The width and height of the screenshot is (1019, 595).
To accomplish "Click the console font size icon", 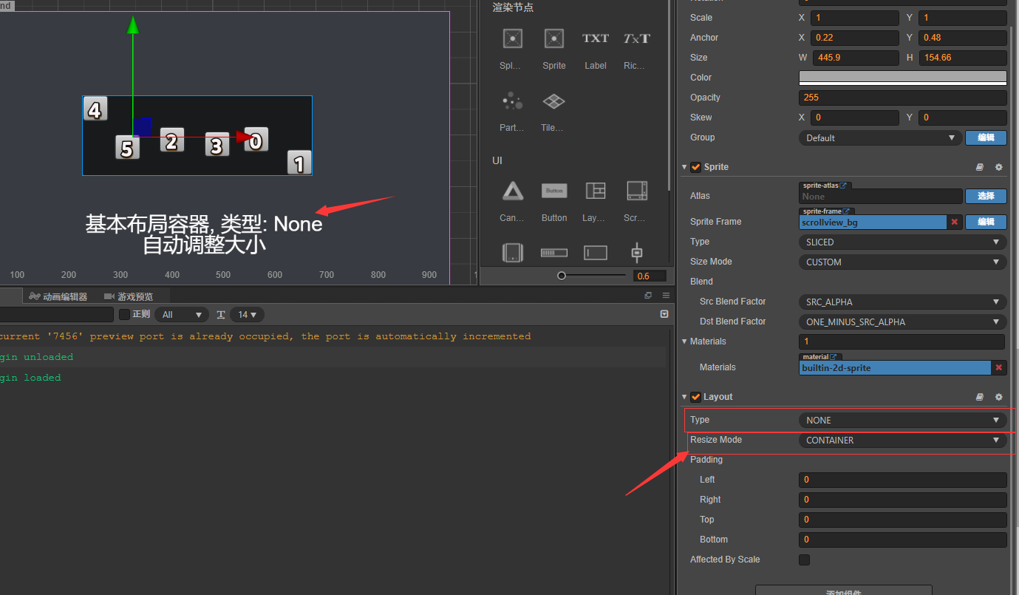I will point(221,315).
